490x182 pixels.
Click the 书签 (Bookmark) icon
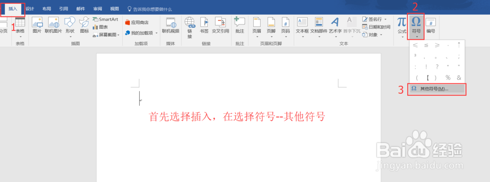pos(204,25)
